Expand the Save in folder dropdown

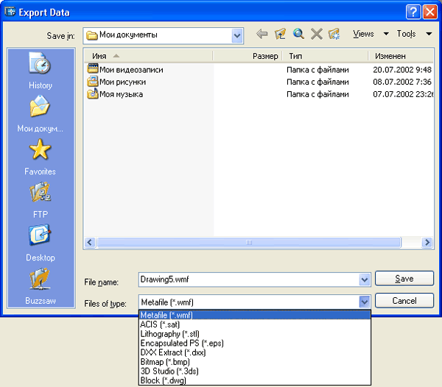(x=237, y=35)
